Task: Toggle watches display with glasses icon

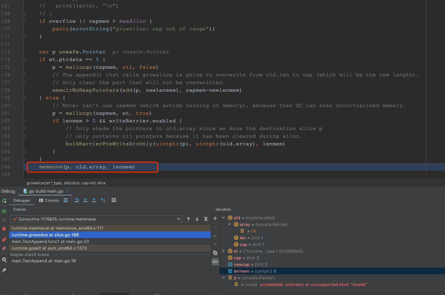Action: point(215,262)
